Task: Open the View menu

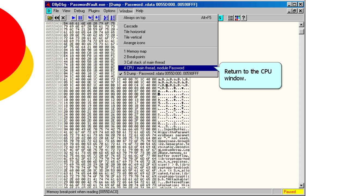Action: coord(66,11)
